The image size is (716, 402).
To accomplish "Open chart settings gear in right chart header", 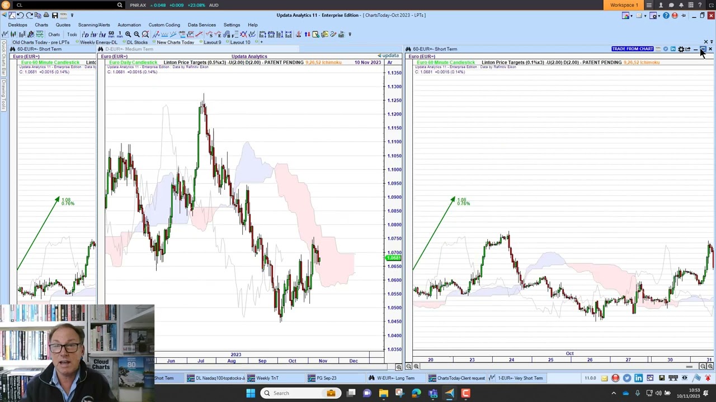I will coord(681,49).
